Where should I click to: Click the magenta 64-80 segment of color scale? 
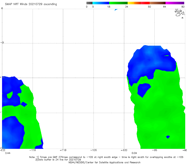[x=175, y=3]
